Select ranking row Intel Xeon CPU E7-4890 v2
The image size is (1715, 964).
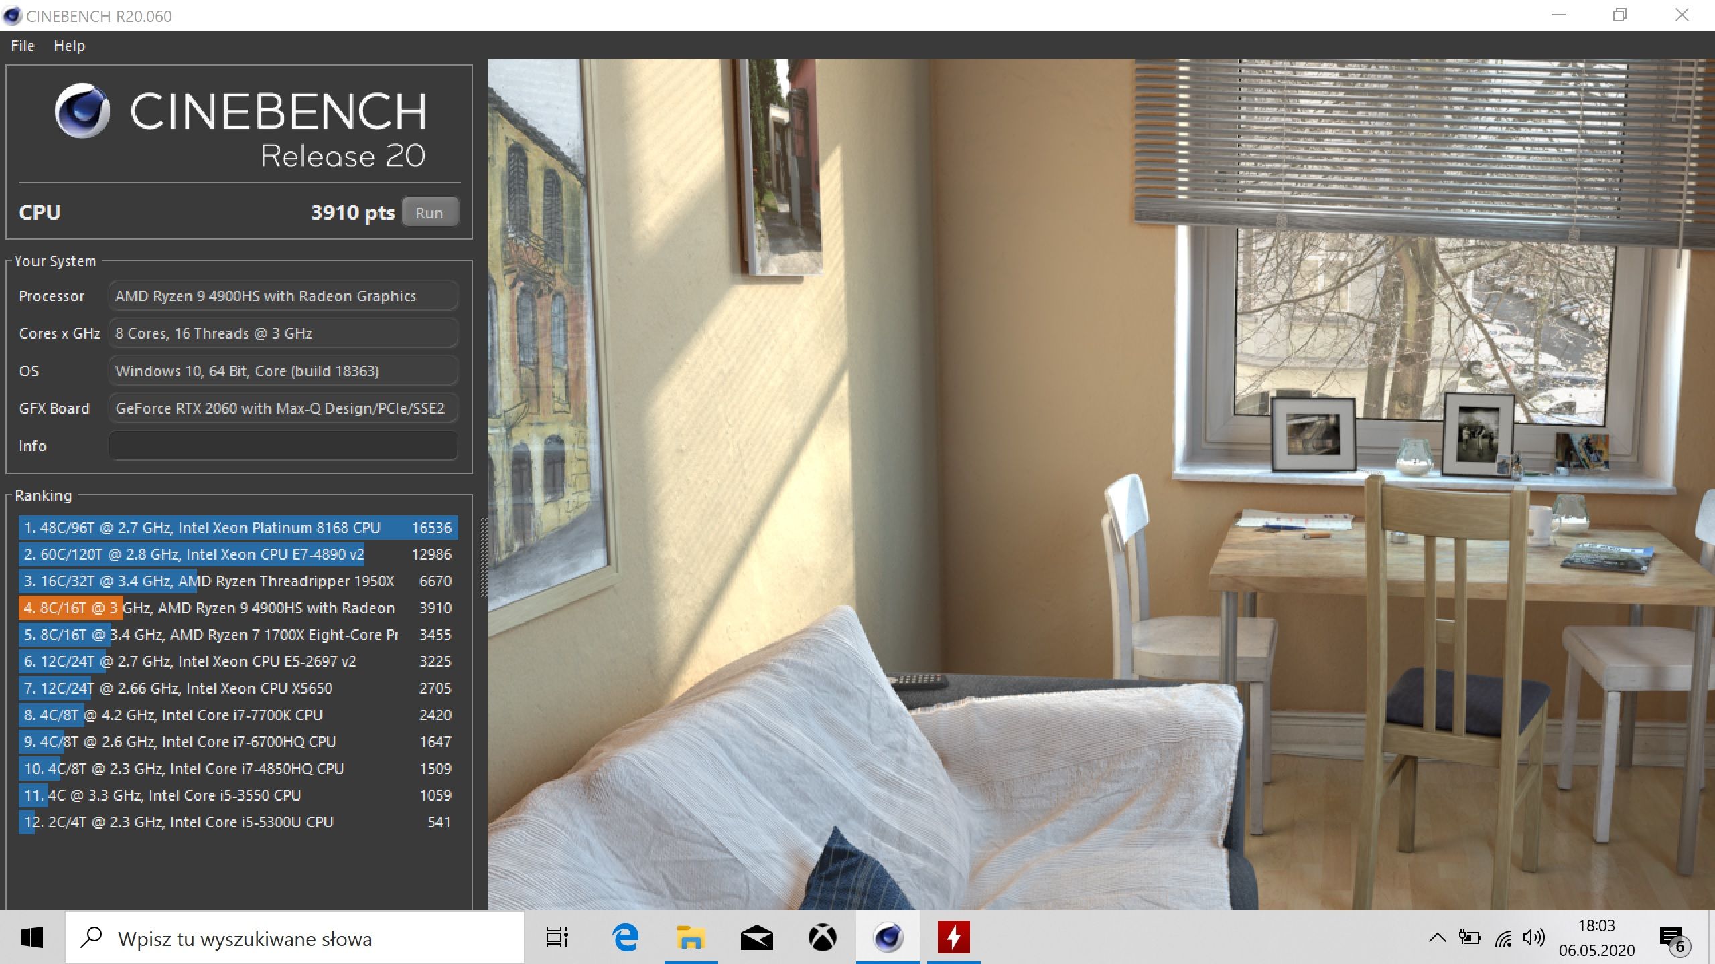pos(238,554)
